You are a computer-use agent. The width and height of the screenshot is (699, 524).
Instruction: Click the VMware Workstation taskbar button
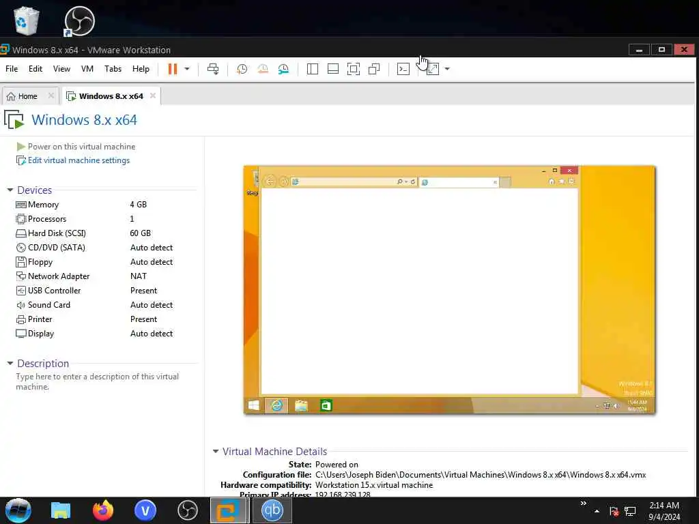[228, 510]
